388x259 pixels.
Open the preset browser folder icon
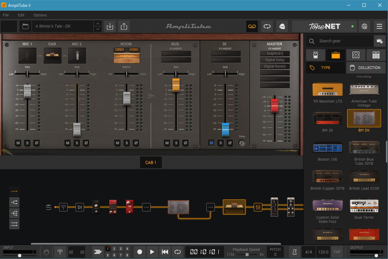click(25, 26)
